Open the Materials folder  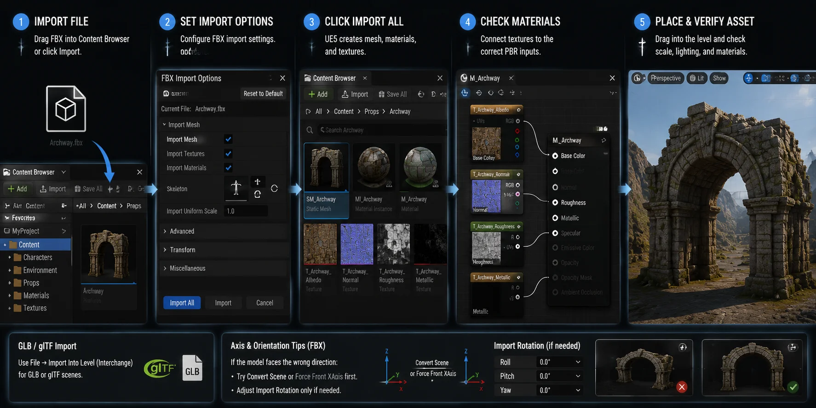click(31, 295)
